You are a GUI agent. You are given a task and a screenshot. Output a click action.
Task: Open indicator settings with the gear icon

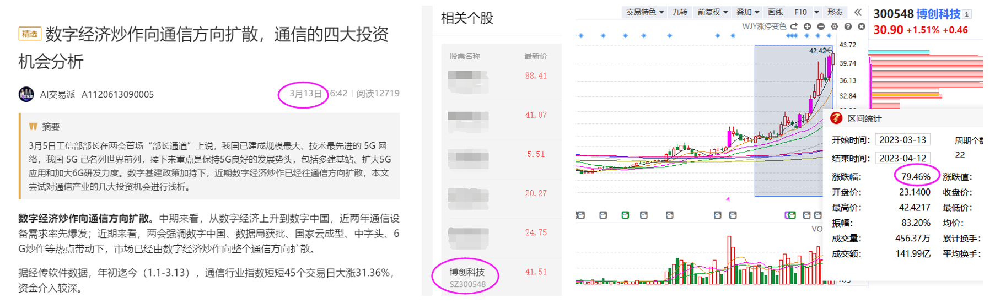[834, 26]
